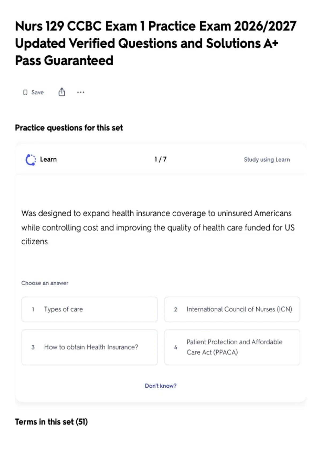Click the Save label text
The image size is (321, 455).
37,92
